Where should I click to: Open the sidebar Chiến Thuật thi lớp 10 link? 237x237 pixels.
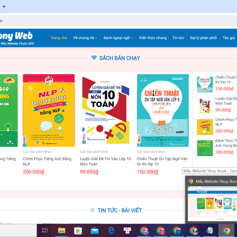[x=226, y=80]
